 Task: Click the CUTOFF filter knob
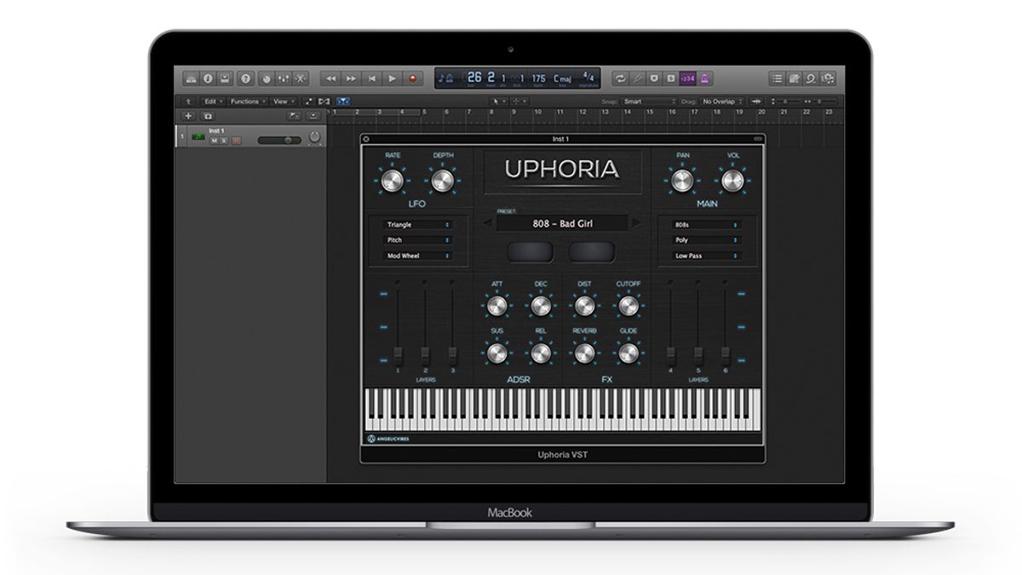click(x=629, y=306)
